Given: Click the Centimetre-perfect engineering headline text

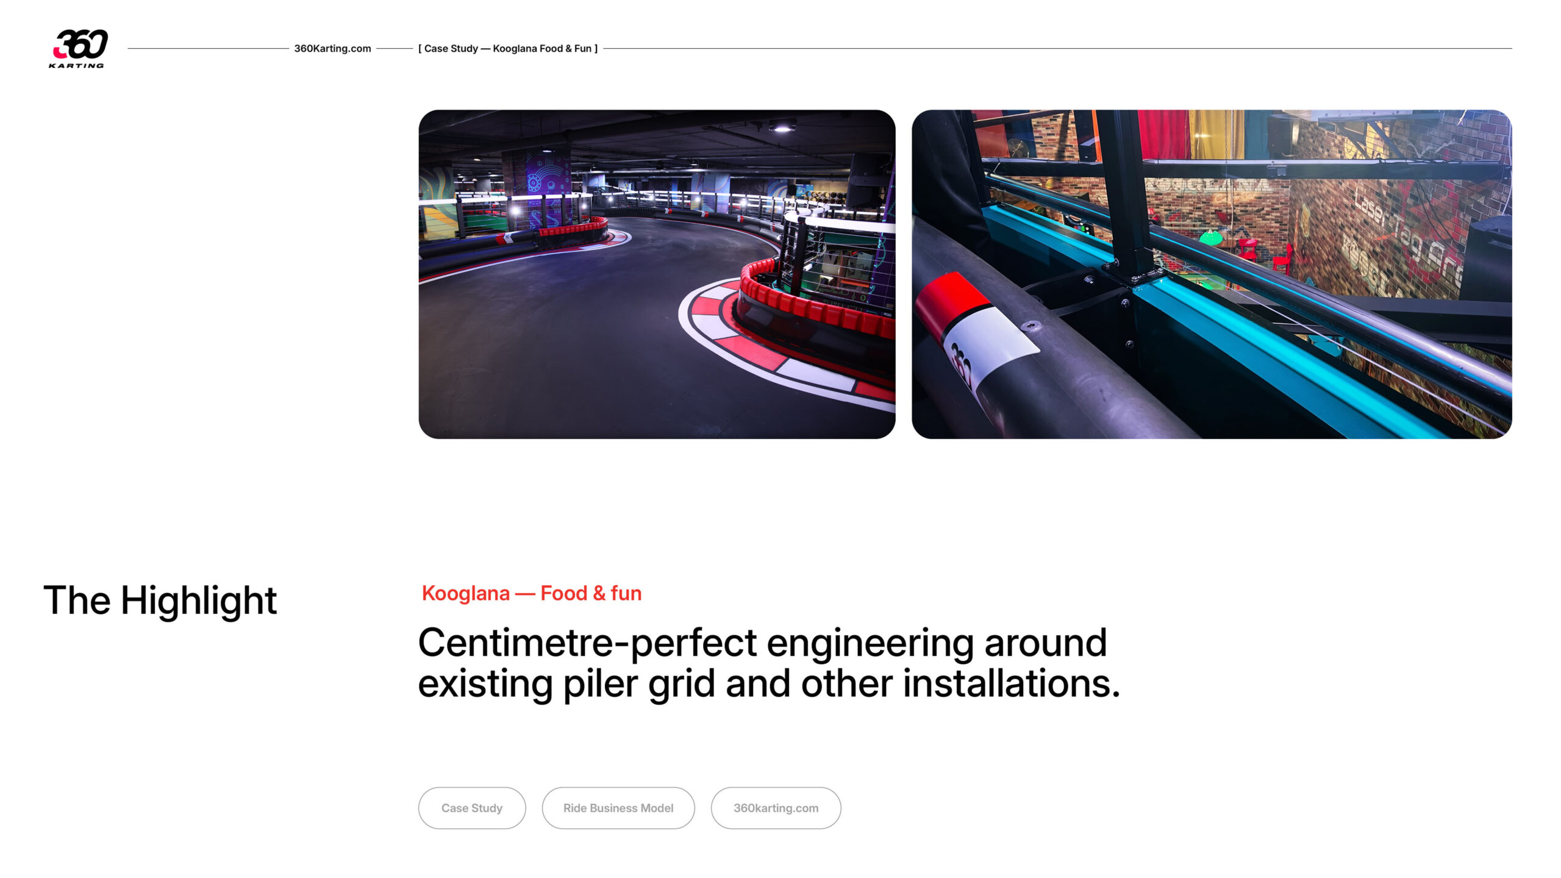Looking at the screenshot, I should [x=769, y=663].
